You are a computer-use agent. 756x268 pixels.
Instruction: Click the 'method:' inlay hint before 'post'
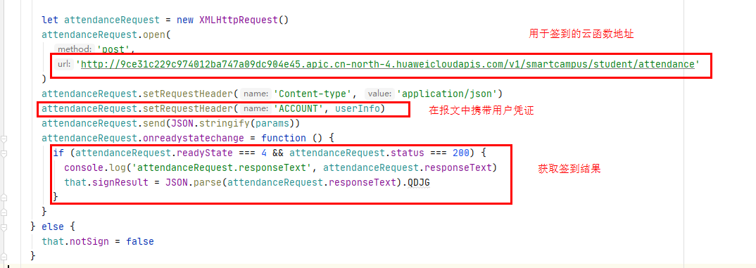pos(74,49)
